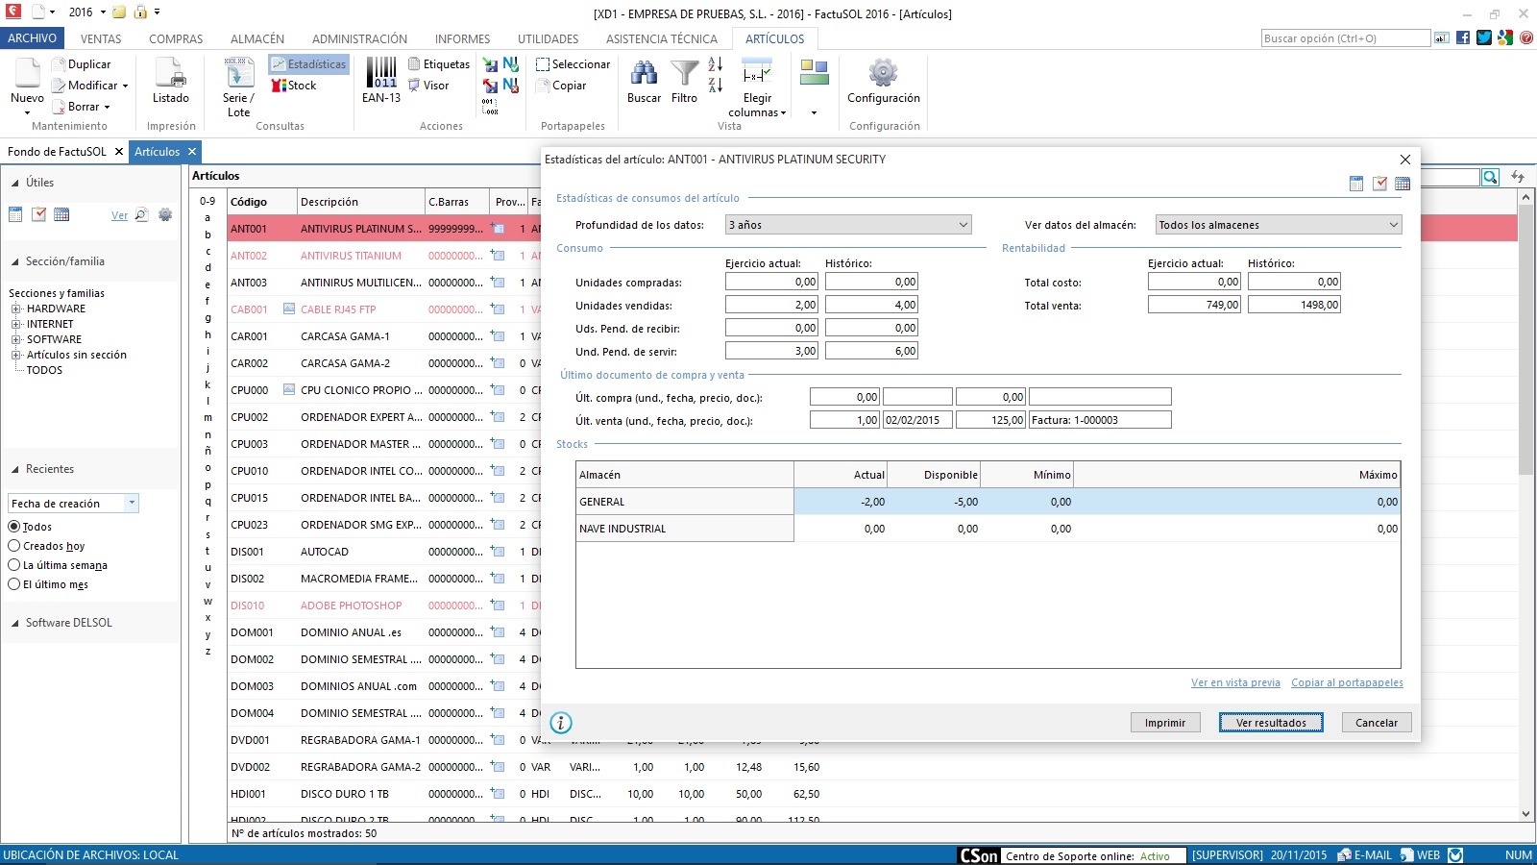The width and height of the screenshot is (1537, 865).
Task: Open the Ver datos del almacén dropdown
Action: click(1279, 225)
